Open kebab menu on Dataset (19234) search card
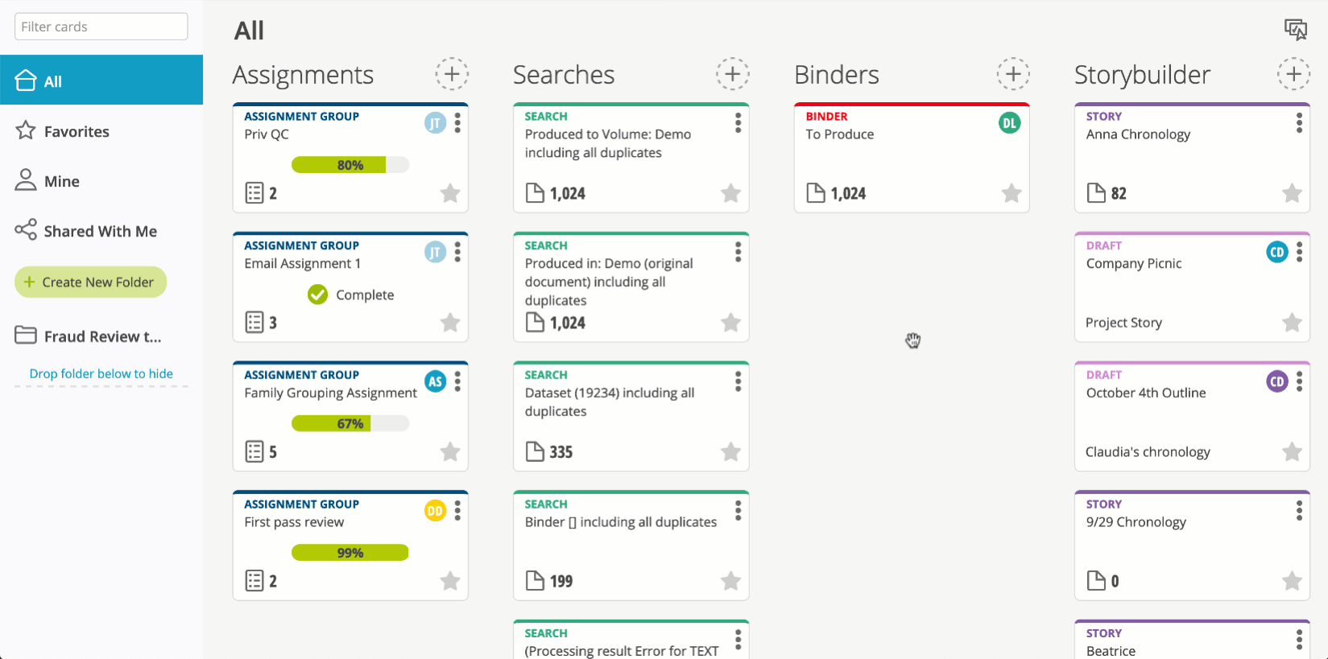The image size is (1328, 659). [x=738, y=381]
